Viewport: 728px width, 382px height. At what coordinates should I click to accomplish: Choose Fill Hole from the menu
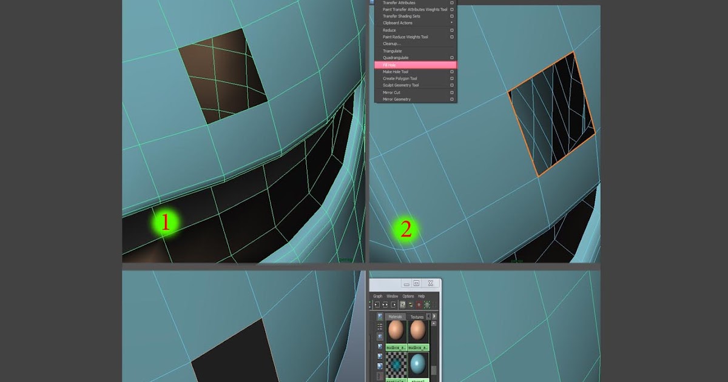point(400,64)
